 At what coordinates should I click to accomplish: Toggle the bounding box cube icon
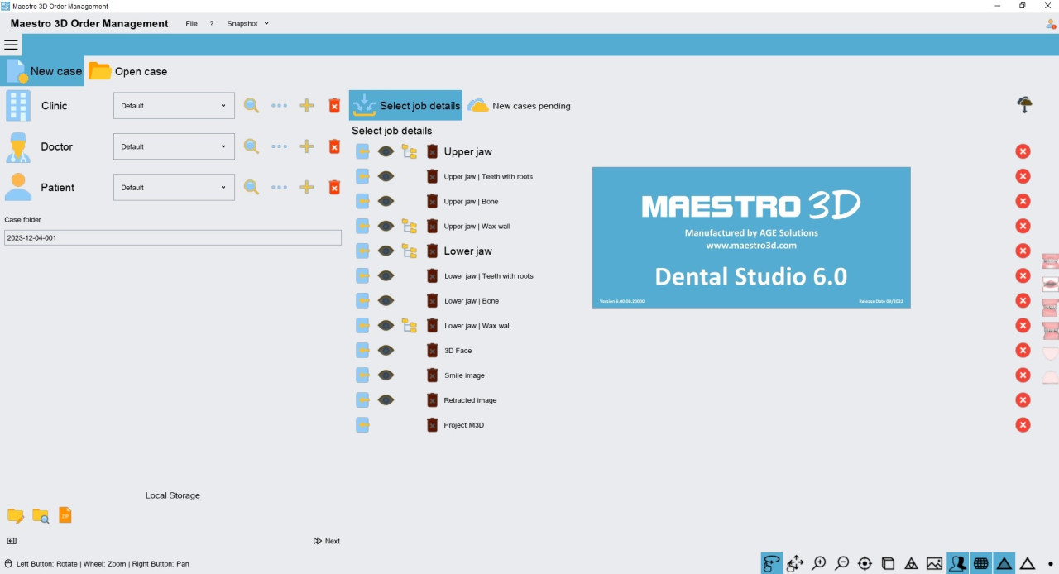click(x=888, y=563)
